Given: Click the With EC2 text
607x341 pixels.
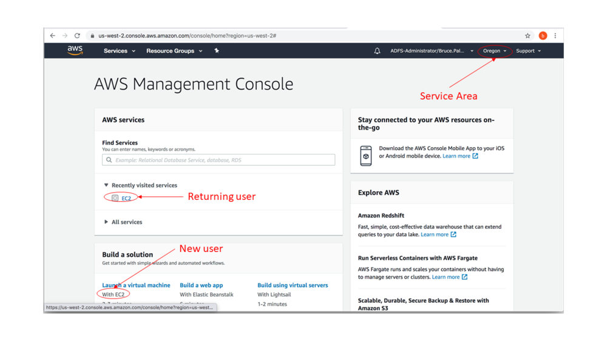Looking at the screenshot, I should point(113,294).
